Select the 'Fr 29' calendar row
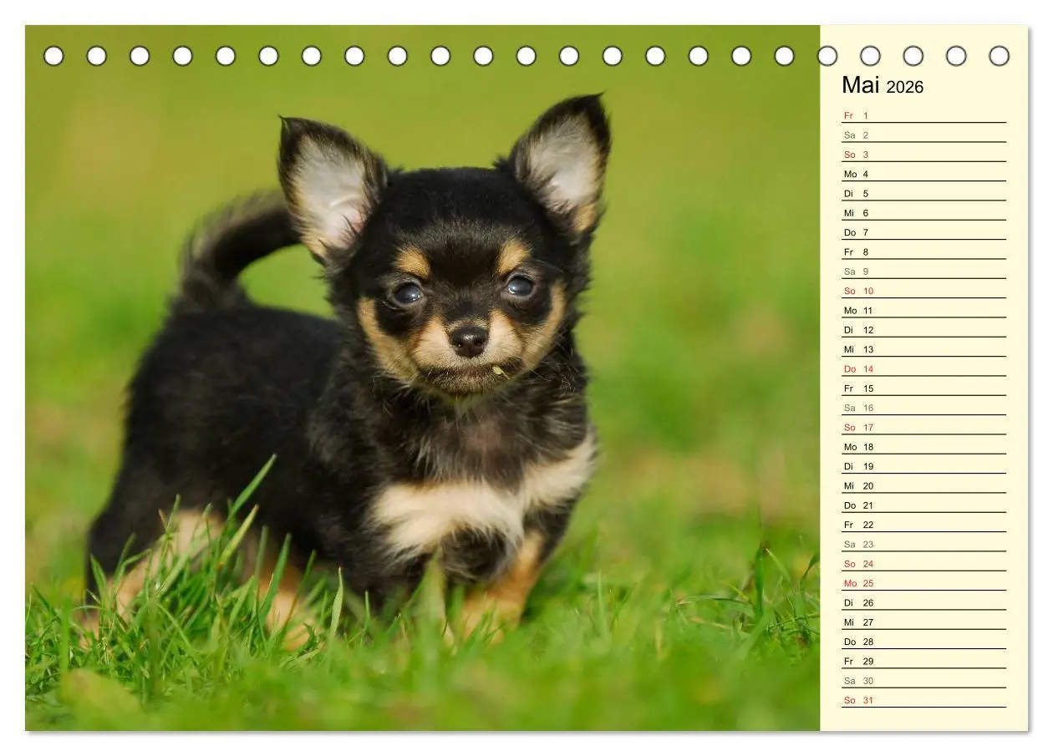This screenshot has height=756, width=1053. point(923,661)
